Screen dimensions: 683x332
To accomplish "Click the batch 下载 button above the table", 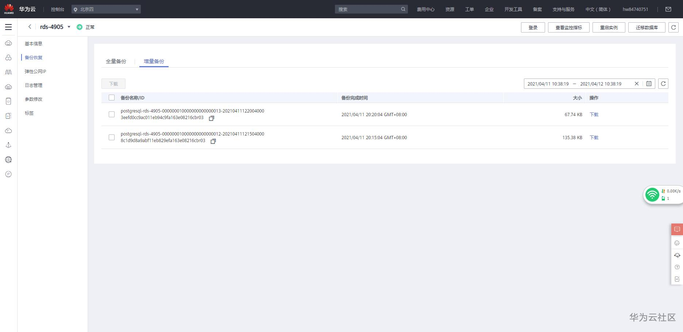I will point(113,84).
